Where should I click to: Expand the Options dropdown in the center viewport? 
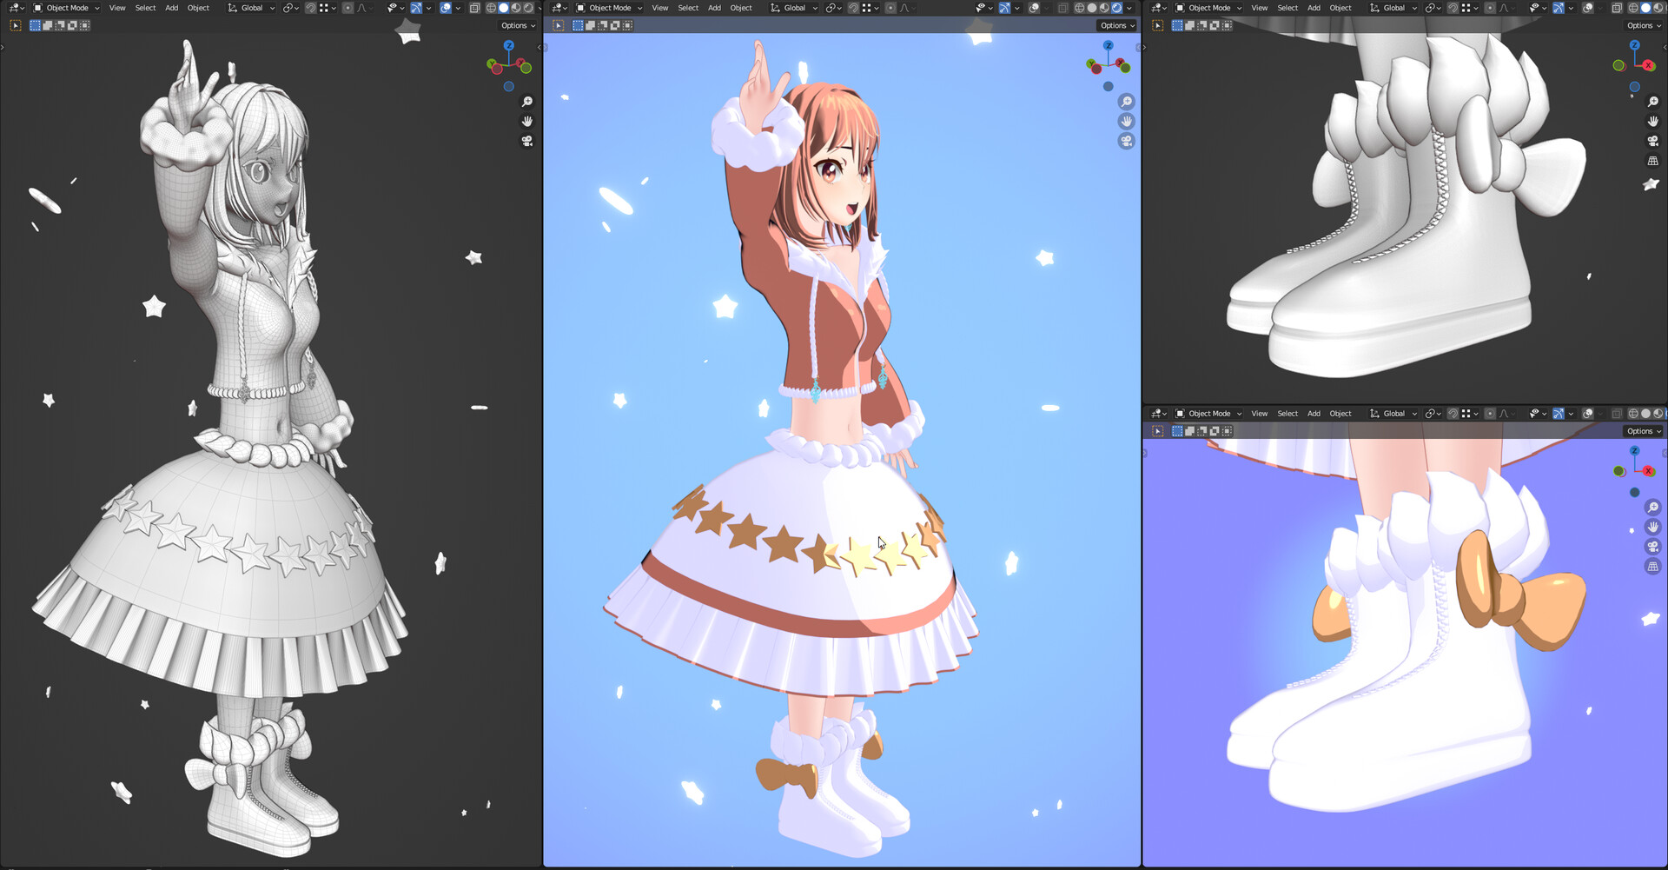point(1116,25)
